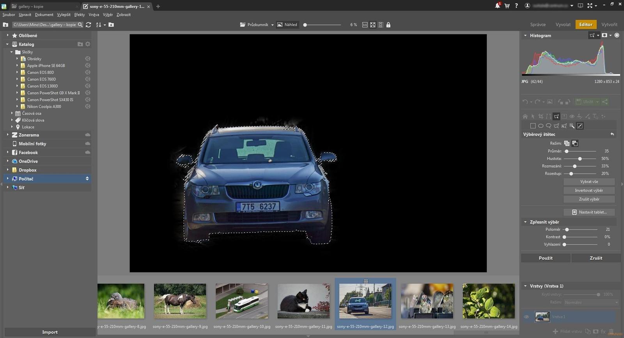Image resolution: width=624 pixels, height=338 pixels.
Task: Click the Zrušit výběr button
Action: tap(589, 199)
